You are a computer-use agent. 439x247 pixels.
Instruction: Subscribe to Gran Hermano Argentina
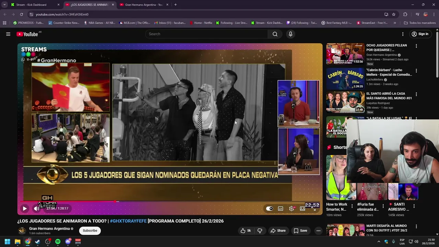(x=90, y=231)
